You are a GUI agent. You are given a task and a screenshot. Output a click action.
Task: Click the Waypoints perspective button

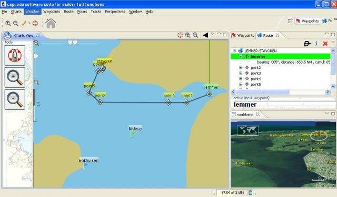coord(308,21)
